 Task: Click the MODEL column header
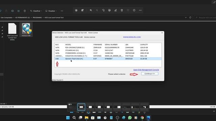click(x=68, y=45)
